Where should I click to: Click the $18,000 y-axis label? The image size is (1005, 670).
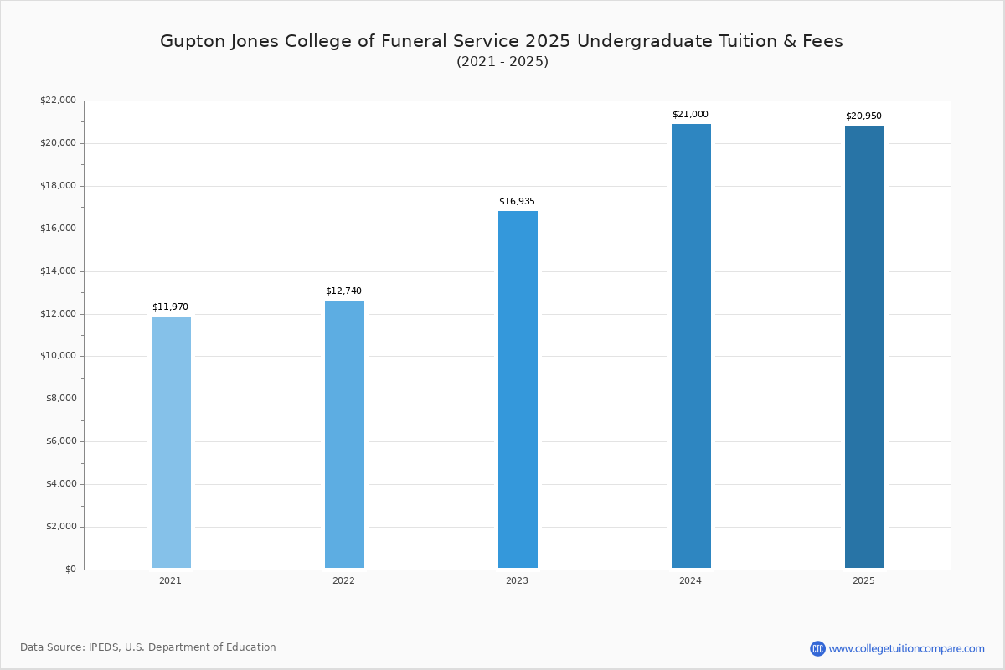coord(58,186)
